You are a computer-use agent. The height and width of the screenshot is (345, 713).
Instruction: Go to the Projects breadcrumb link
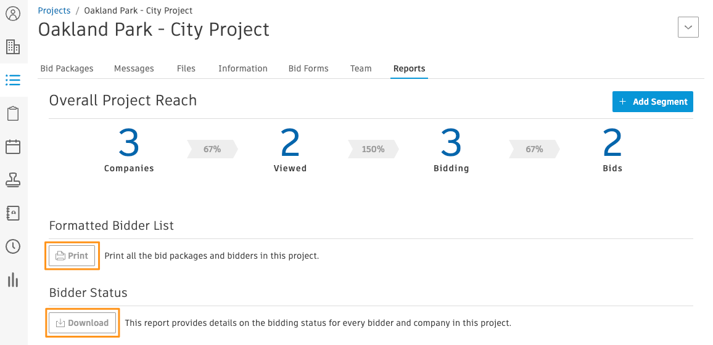54,10
